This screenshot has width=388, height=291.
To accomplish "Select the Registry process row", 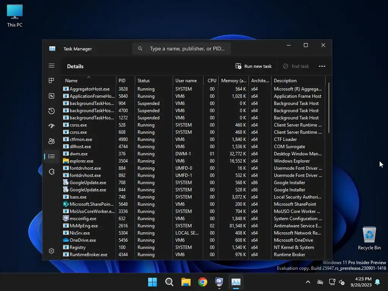I will pos(194,247).
